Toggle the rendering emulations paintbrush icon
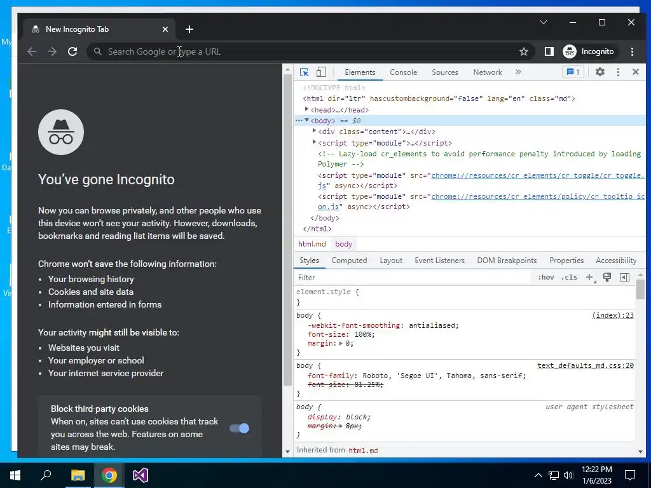Viewport: 651px width, 488px height. coord(607,277)
